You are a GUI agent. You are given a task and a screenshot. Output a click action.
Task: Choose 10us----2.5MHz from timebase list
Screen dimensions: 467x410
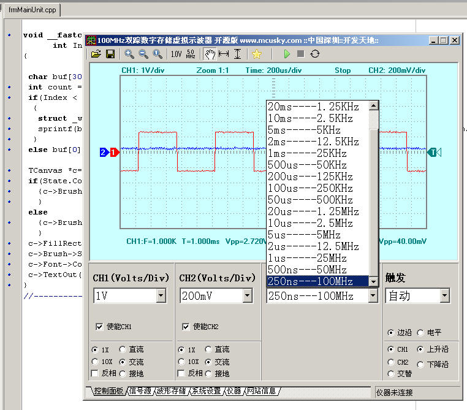318,223
